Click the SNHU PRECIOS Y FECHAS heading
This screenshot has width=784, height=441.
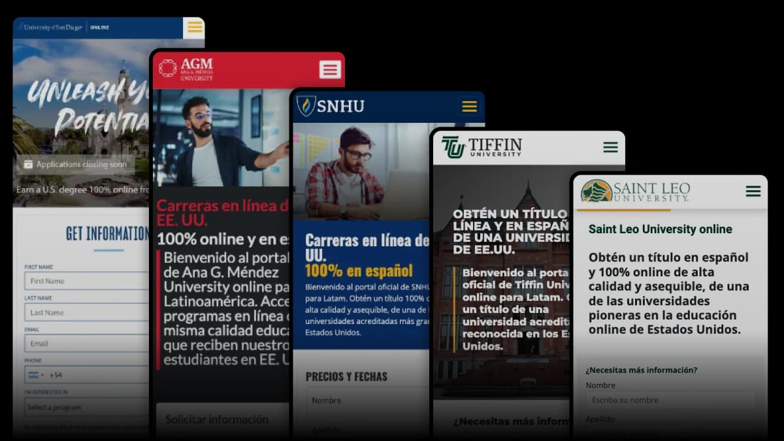(346, 376)
